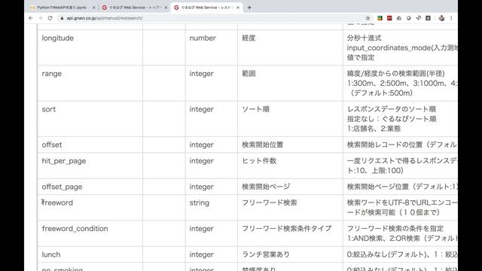
Task: Open the red extension icon in toolbar
Action: tap(389, 18)
